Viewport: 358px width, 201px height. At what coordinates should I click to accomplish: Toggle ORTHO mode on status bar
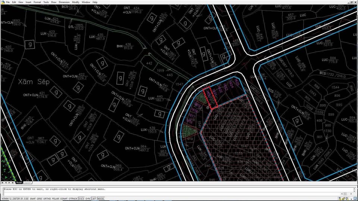47,199
